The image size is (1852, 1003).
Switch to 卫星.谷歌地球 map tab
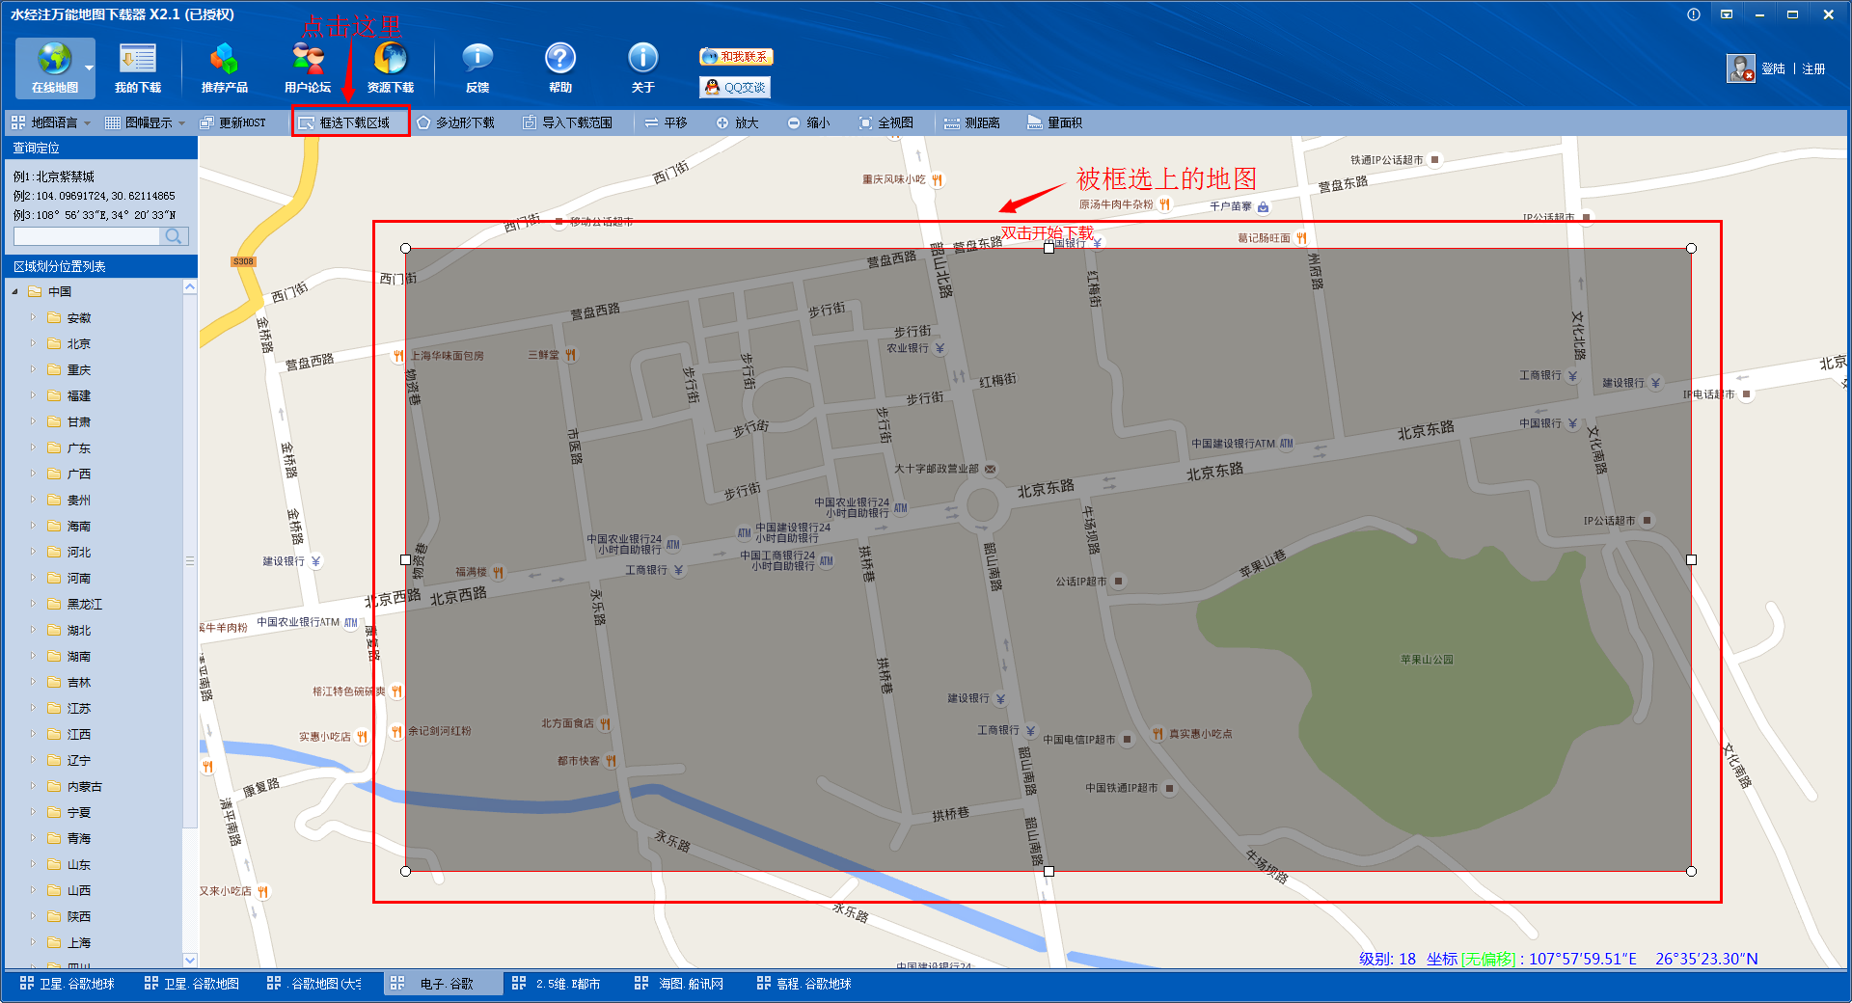[x=68, y=984]
